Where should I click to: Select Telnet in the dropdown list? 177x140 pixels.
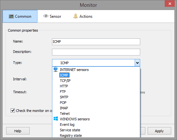[65, 114]
